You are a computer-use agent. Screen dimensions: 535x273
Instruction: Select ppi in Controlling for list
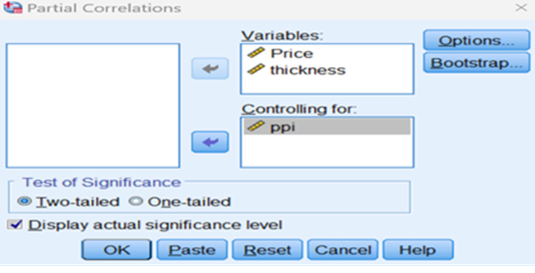(327, 126)
